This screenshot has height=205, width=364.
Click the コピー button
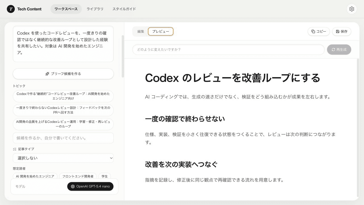click(x=319, y=32)
